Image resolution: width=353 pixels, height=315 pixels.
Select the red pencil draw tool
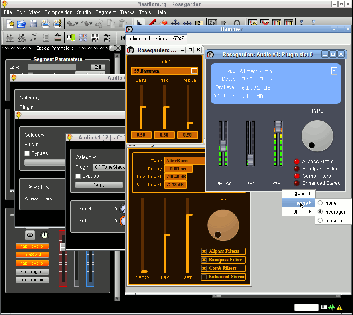[152, 22]
